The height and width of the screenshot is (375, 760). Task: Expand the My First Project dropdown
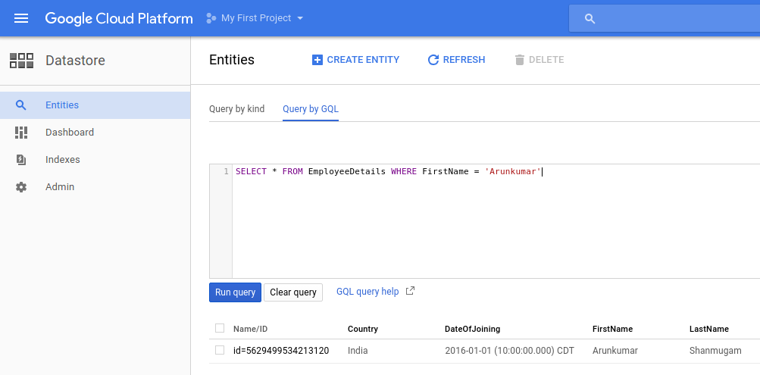click(x=255, y=18)
